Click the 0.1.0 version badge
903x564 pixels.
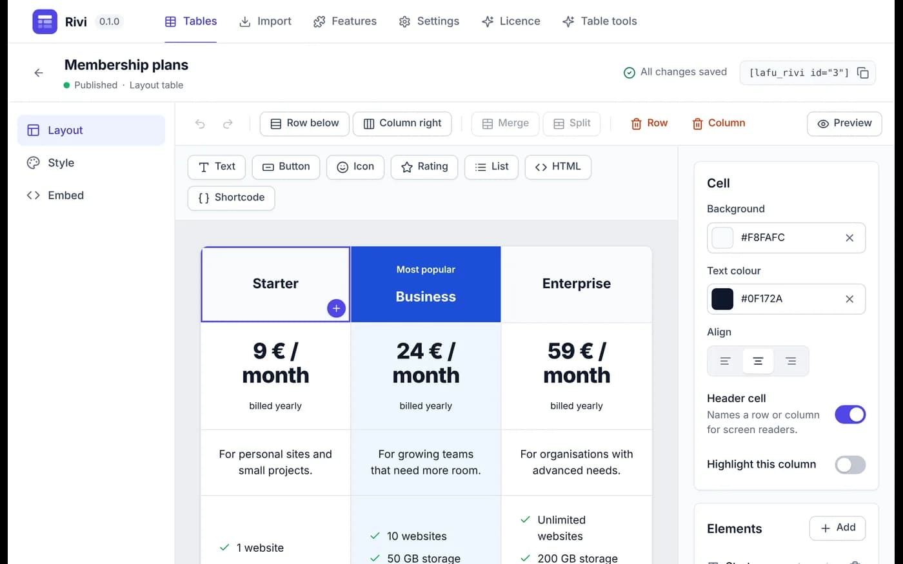tap(109, 22)
